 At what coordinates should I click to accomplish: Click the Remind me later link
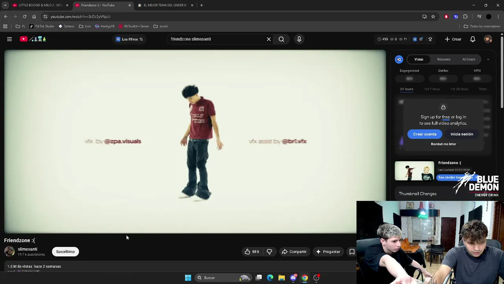click(443, 144)
